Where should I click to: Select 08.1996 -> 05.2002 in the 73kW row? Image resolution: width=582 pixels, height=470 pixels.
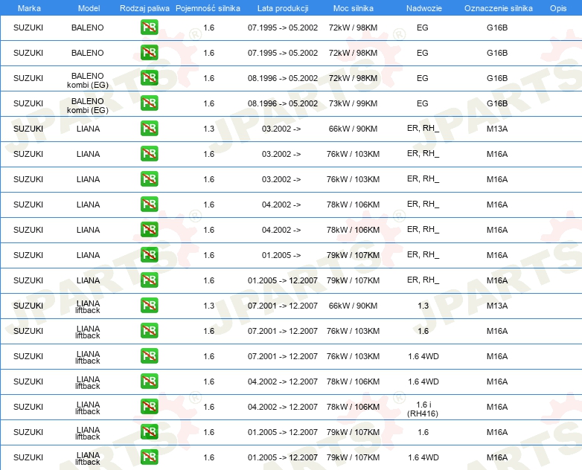tap(283, 103)
